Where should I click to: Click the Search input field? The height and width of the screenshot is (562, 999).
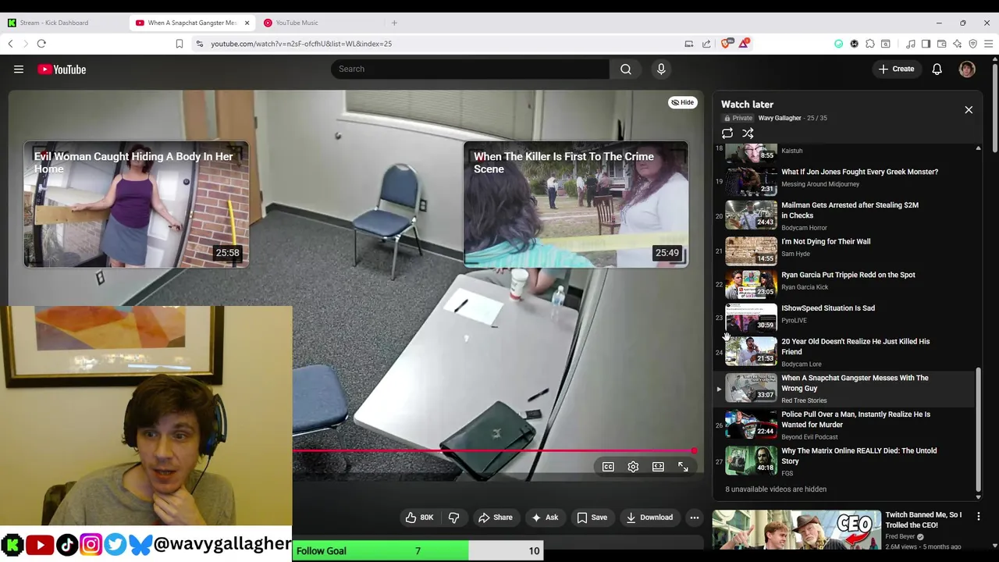coord(470,69)
